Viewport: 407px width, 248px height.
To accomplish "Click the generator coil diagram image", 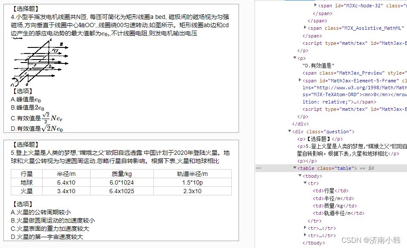I will coord(40,63).
